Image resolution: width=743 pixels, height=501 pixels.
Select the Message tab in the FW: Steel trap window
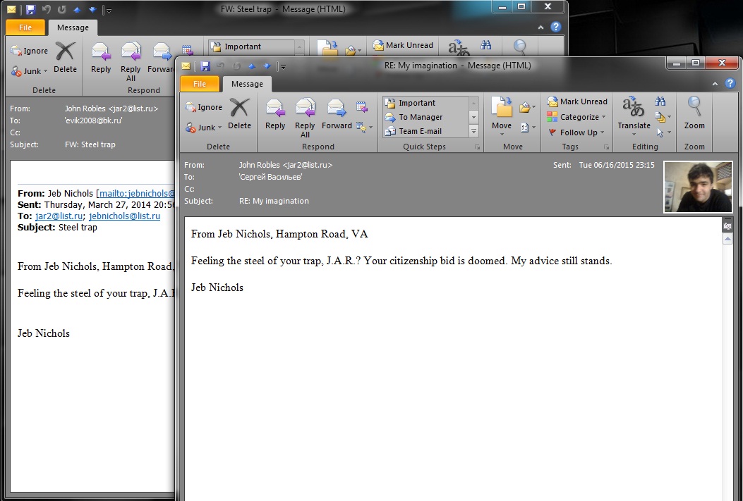click(x=73, y=27)
